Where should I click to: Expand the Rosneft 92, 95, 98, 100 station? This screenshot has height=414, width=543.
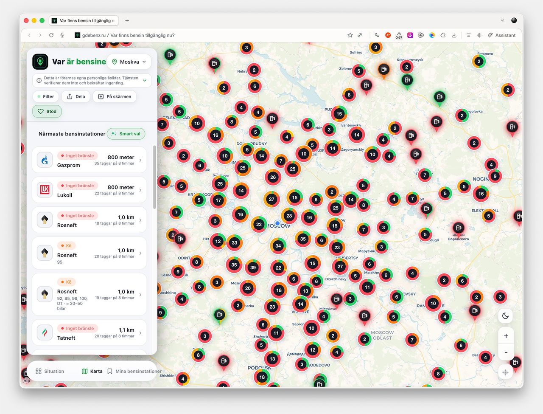click(90, 294)
